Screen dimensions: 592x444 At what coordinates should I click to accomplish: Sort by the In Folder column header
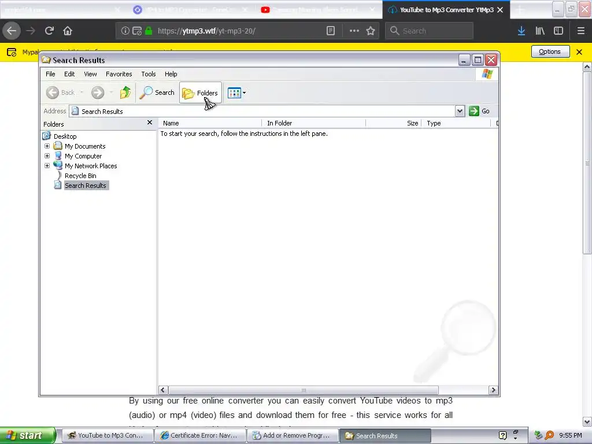tap(314, 123)
